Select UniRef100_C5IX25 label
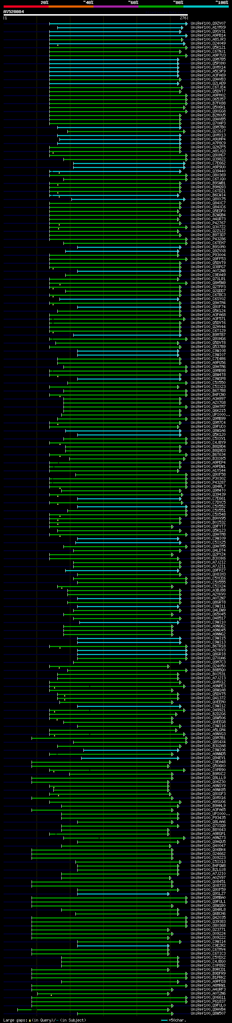 point(208,542)
